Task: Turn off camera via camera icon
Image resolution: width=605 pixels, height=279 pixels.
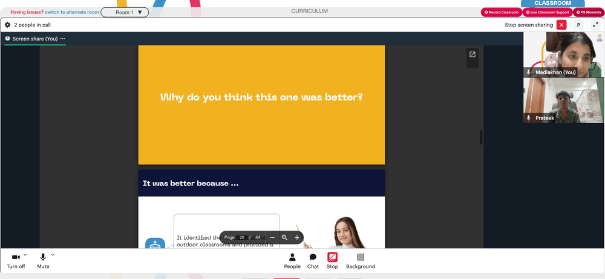Action: click(16, 257)
